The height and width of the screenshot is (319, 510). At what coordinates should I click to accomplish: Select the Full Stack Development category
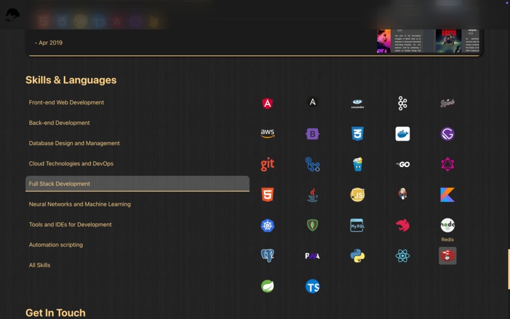click(137, 184)
